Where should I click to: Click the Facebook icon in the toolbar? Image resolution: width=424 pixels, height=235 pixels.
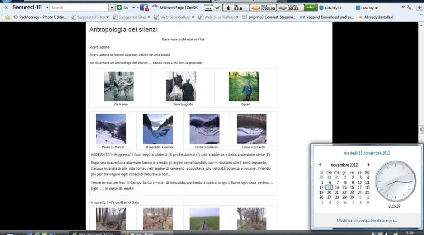(x=143, y=8)
